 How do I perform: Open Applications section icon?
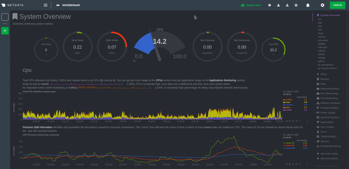[318, 122]
